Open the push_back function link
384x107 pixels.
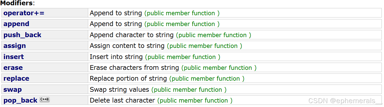[x=22, y=35]
